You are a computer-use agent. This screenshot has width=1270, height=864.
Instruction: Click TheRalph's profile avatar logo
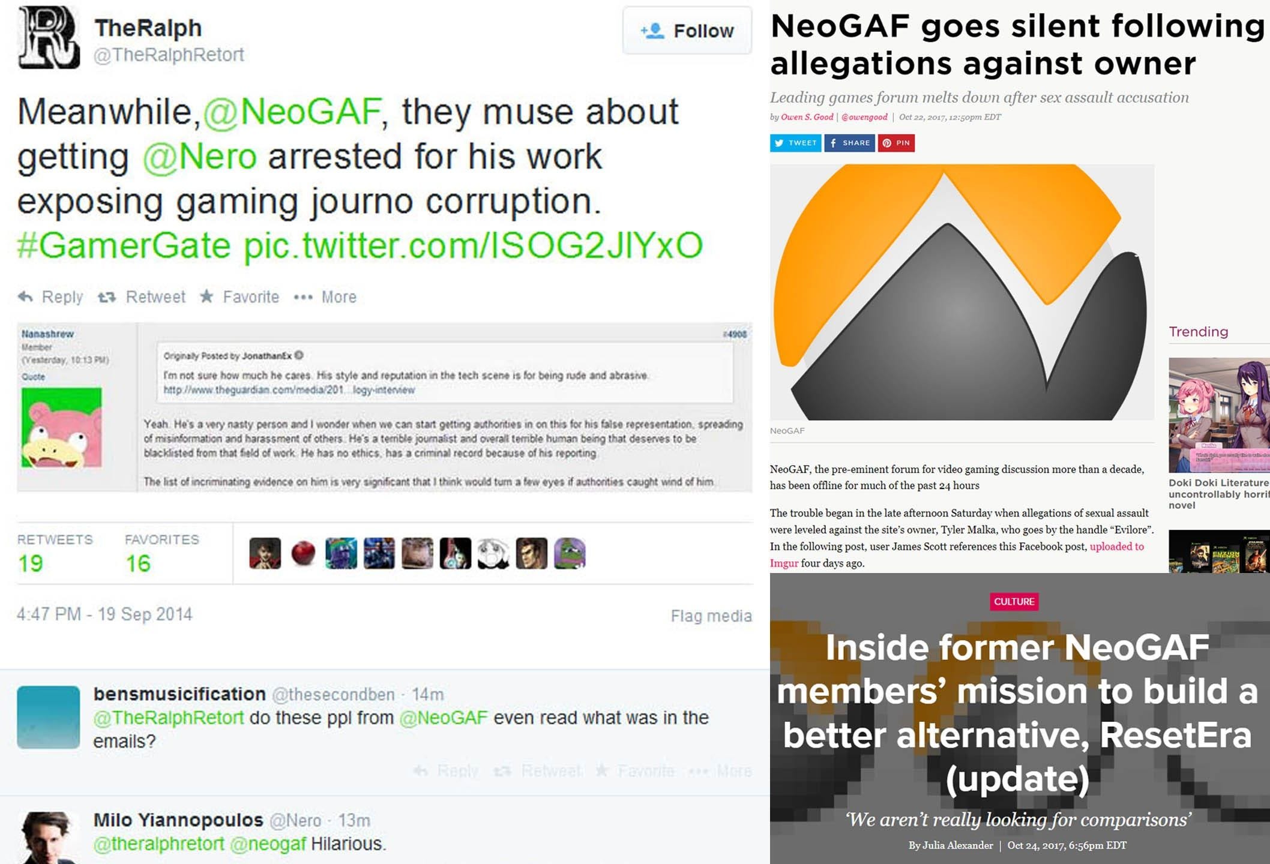49,37
